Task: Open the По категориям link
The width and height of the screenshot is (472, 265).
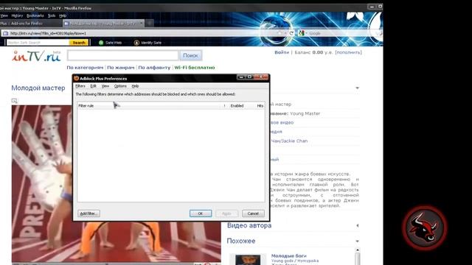Action: pos(85,68)
